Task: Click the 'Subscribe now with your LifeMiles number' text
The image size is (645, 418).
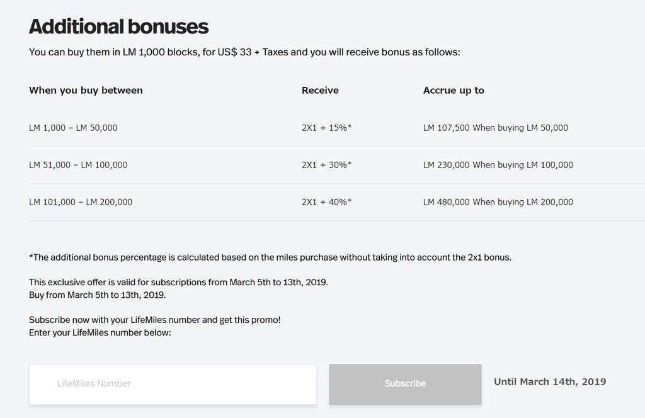Action: click(x=155, y=320)
